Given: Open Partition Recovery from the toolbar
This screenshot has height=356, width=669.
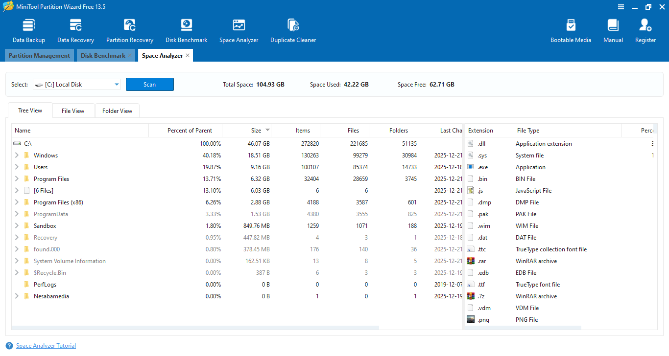Looking at the screenshot, I should point(130,30).
